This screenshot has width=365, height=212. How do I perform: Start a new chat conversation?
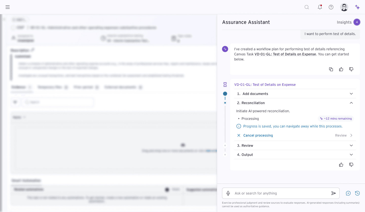(x=348, y=193)
